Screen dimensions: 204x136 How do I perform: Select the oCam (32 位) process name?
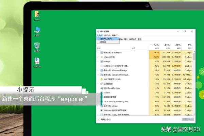tap(109, 57)
